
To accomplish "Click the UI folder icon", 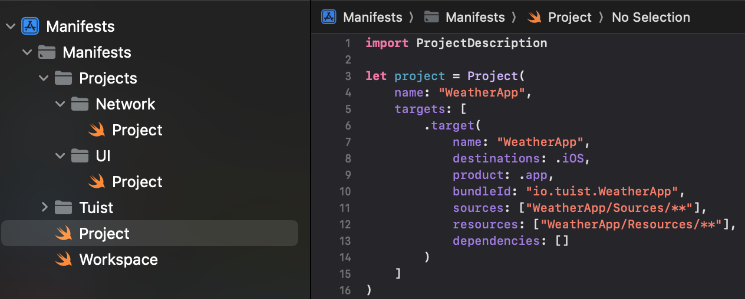I will pos(80,156).
